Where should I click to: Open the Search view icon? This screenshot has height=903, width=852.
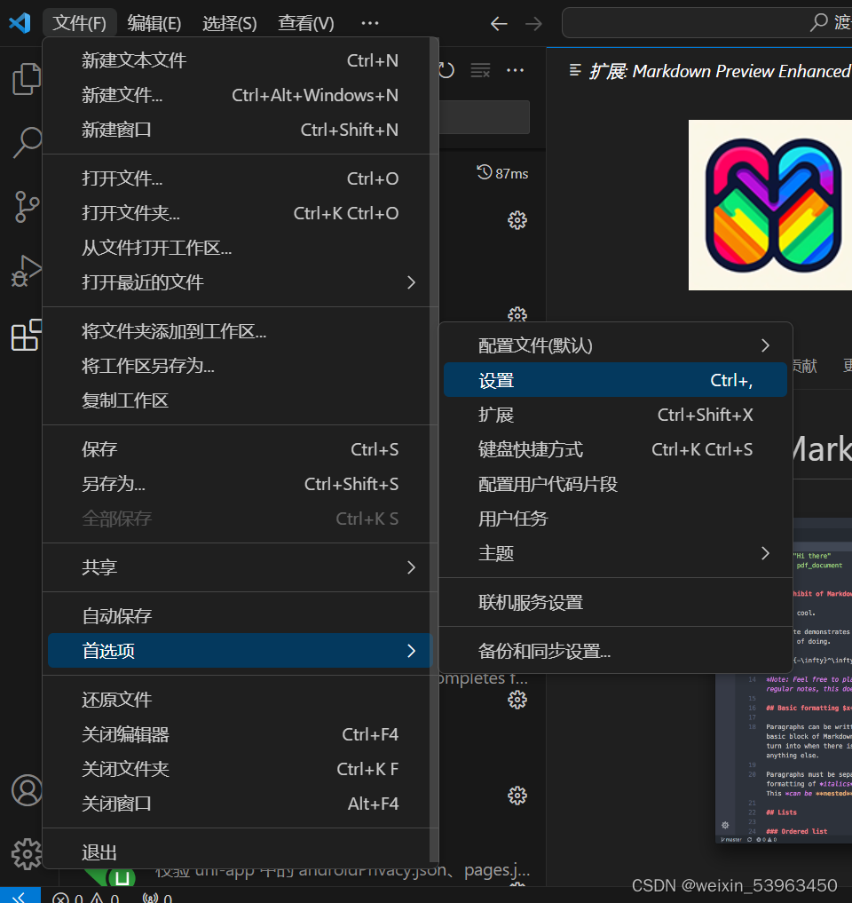26,142
